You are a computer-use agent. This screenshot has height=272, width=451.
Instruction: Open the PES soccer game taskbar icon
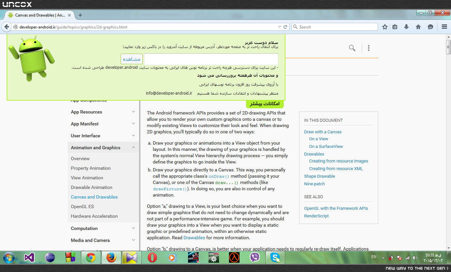(x=193, y=257)
